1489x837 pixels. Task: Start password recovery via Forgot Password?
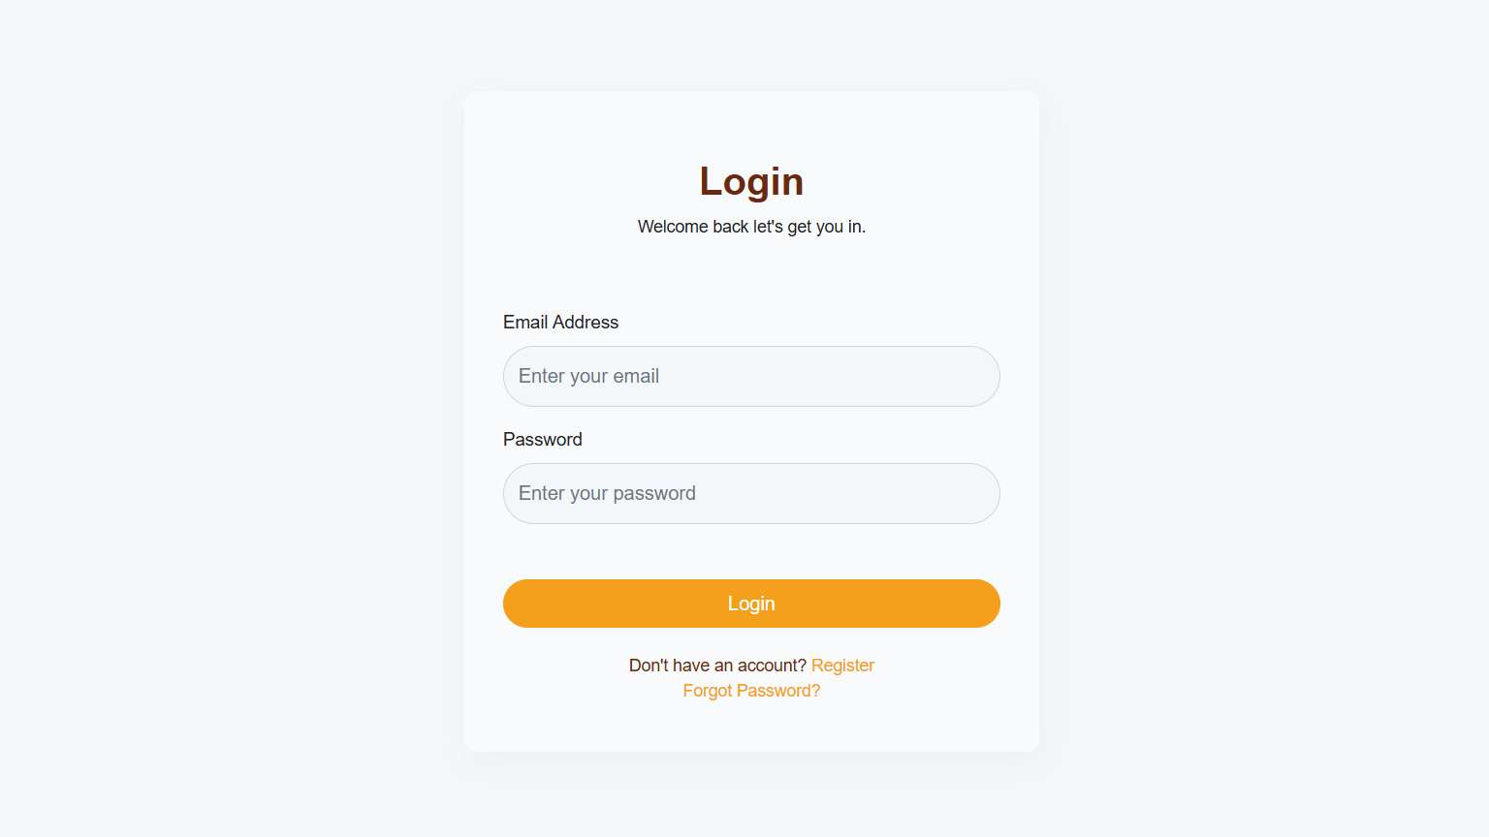(751, 691)
